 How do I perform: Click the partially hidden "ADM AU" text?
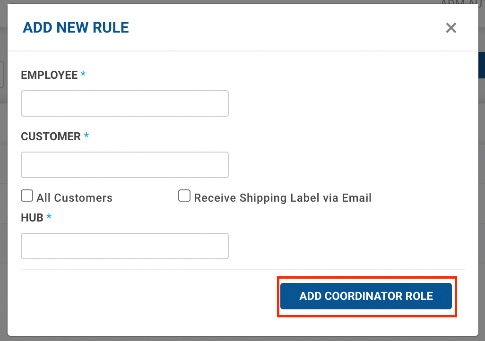tap(461, 3)
